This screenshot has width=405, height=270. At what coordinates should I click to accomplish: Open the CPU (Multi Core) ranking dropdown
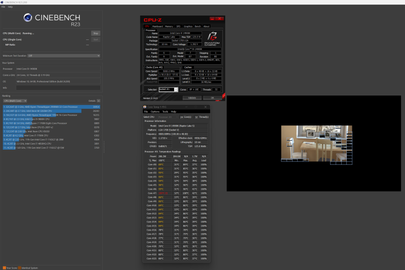(x=15, y=101)
